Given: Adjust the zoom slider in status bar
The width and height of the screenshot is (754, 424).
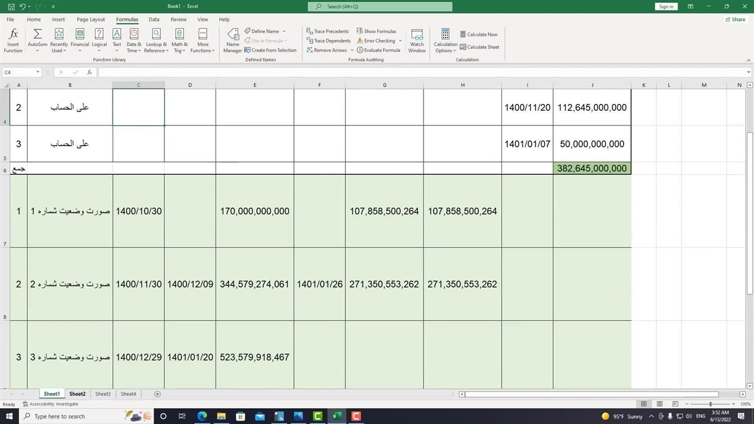Looking at the screenshot, I should coord(710,404).
